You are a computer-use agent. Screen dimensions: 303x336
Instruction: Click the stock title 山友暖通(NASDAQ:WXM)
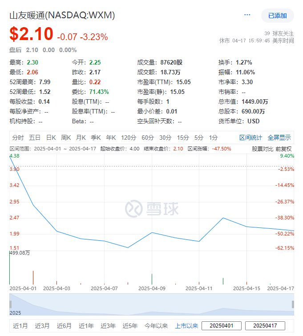click(x=62, y=15)
